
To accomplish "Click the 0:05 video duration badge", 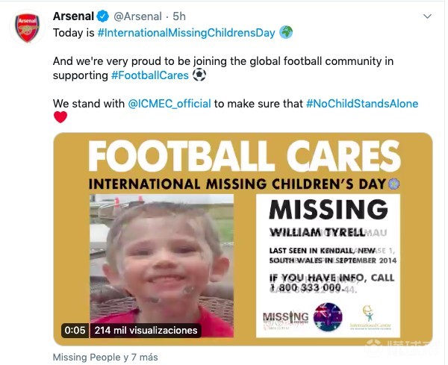I will tap(75, 330).
